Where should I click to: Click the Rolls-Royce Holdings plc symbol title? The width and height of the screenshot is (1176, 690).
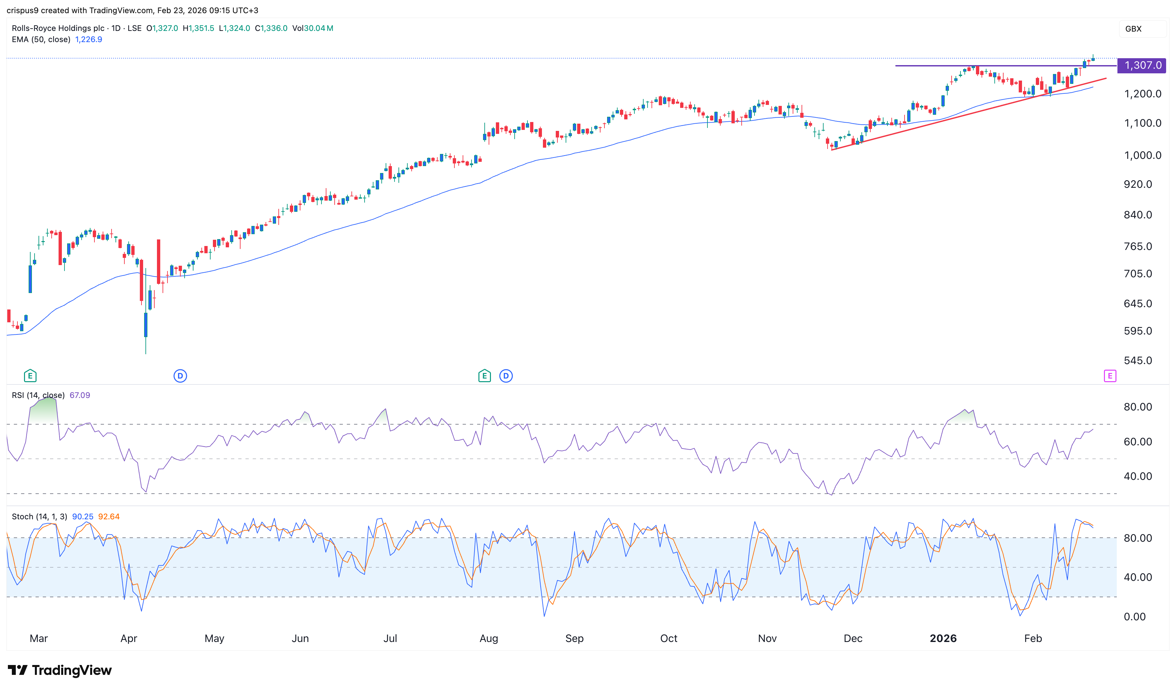coord(58,28)
